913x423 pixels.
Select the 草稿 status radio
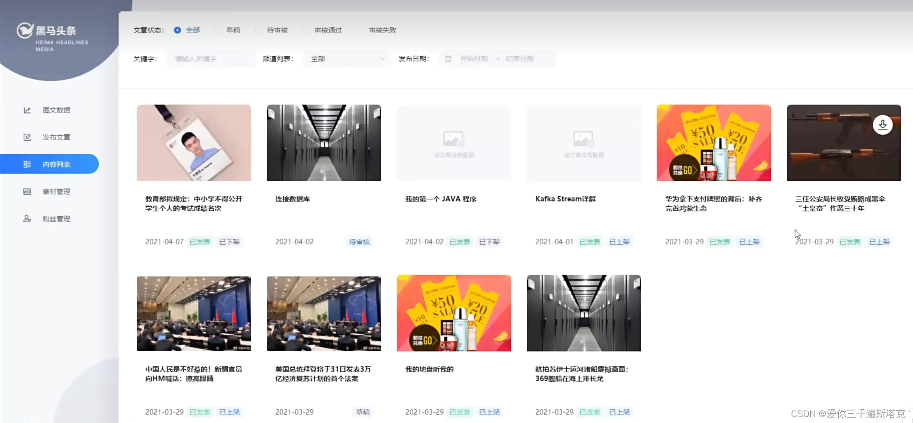pyautogui.click(x=217, y=30)
